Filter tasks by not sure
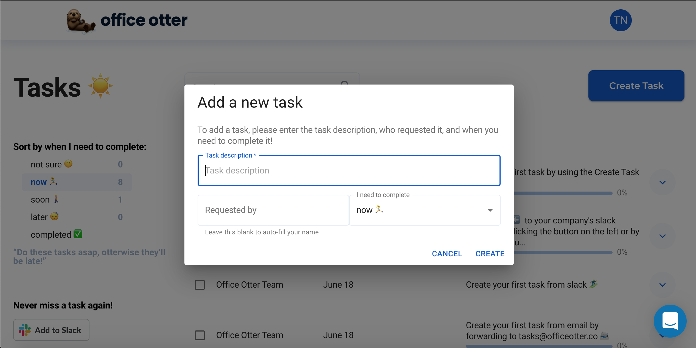This screenshot has height=348, width=696. click(46, 164)
